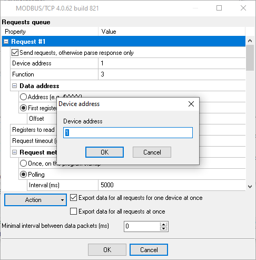Screen dimensions: 256x260
Task: Toggle Send requests, otherwise parse response only
Action: (x=15, y=53)
